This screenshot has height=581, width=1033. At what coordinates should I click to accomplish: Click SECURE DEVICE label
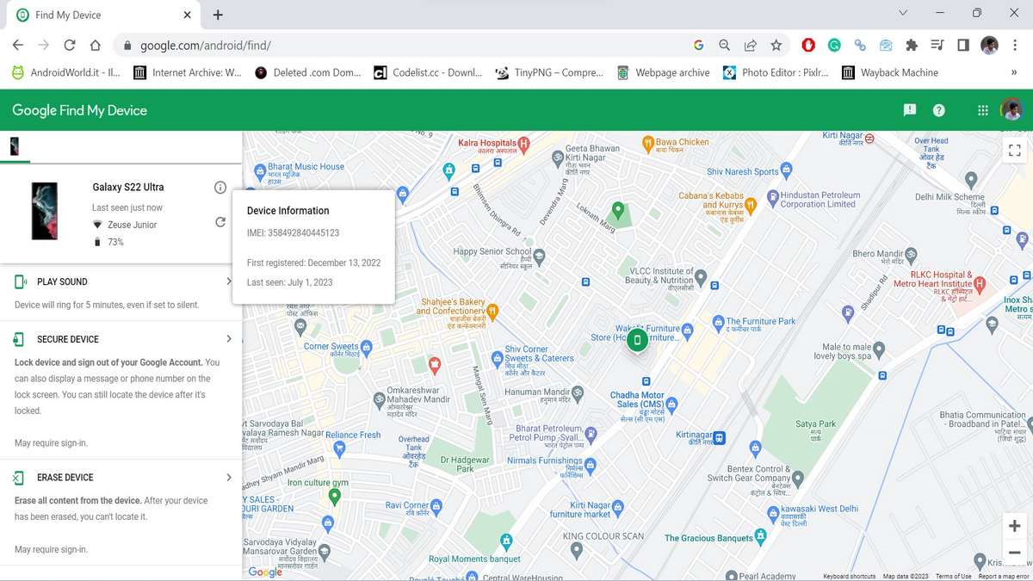pyautogui.click(x=68, y=339)
